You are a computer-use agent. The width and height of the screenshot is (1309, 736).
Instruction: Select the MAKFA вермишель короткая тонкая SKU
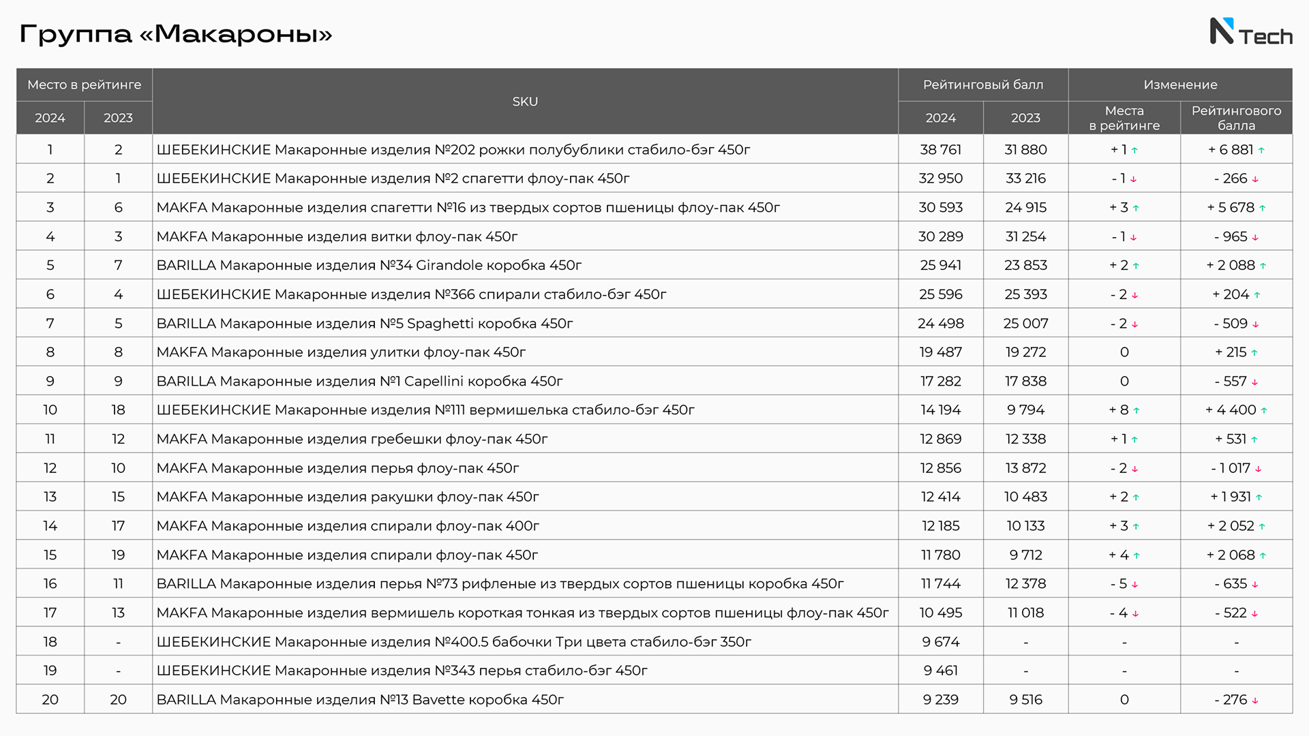tap(522, 613)
